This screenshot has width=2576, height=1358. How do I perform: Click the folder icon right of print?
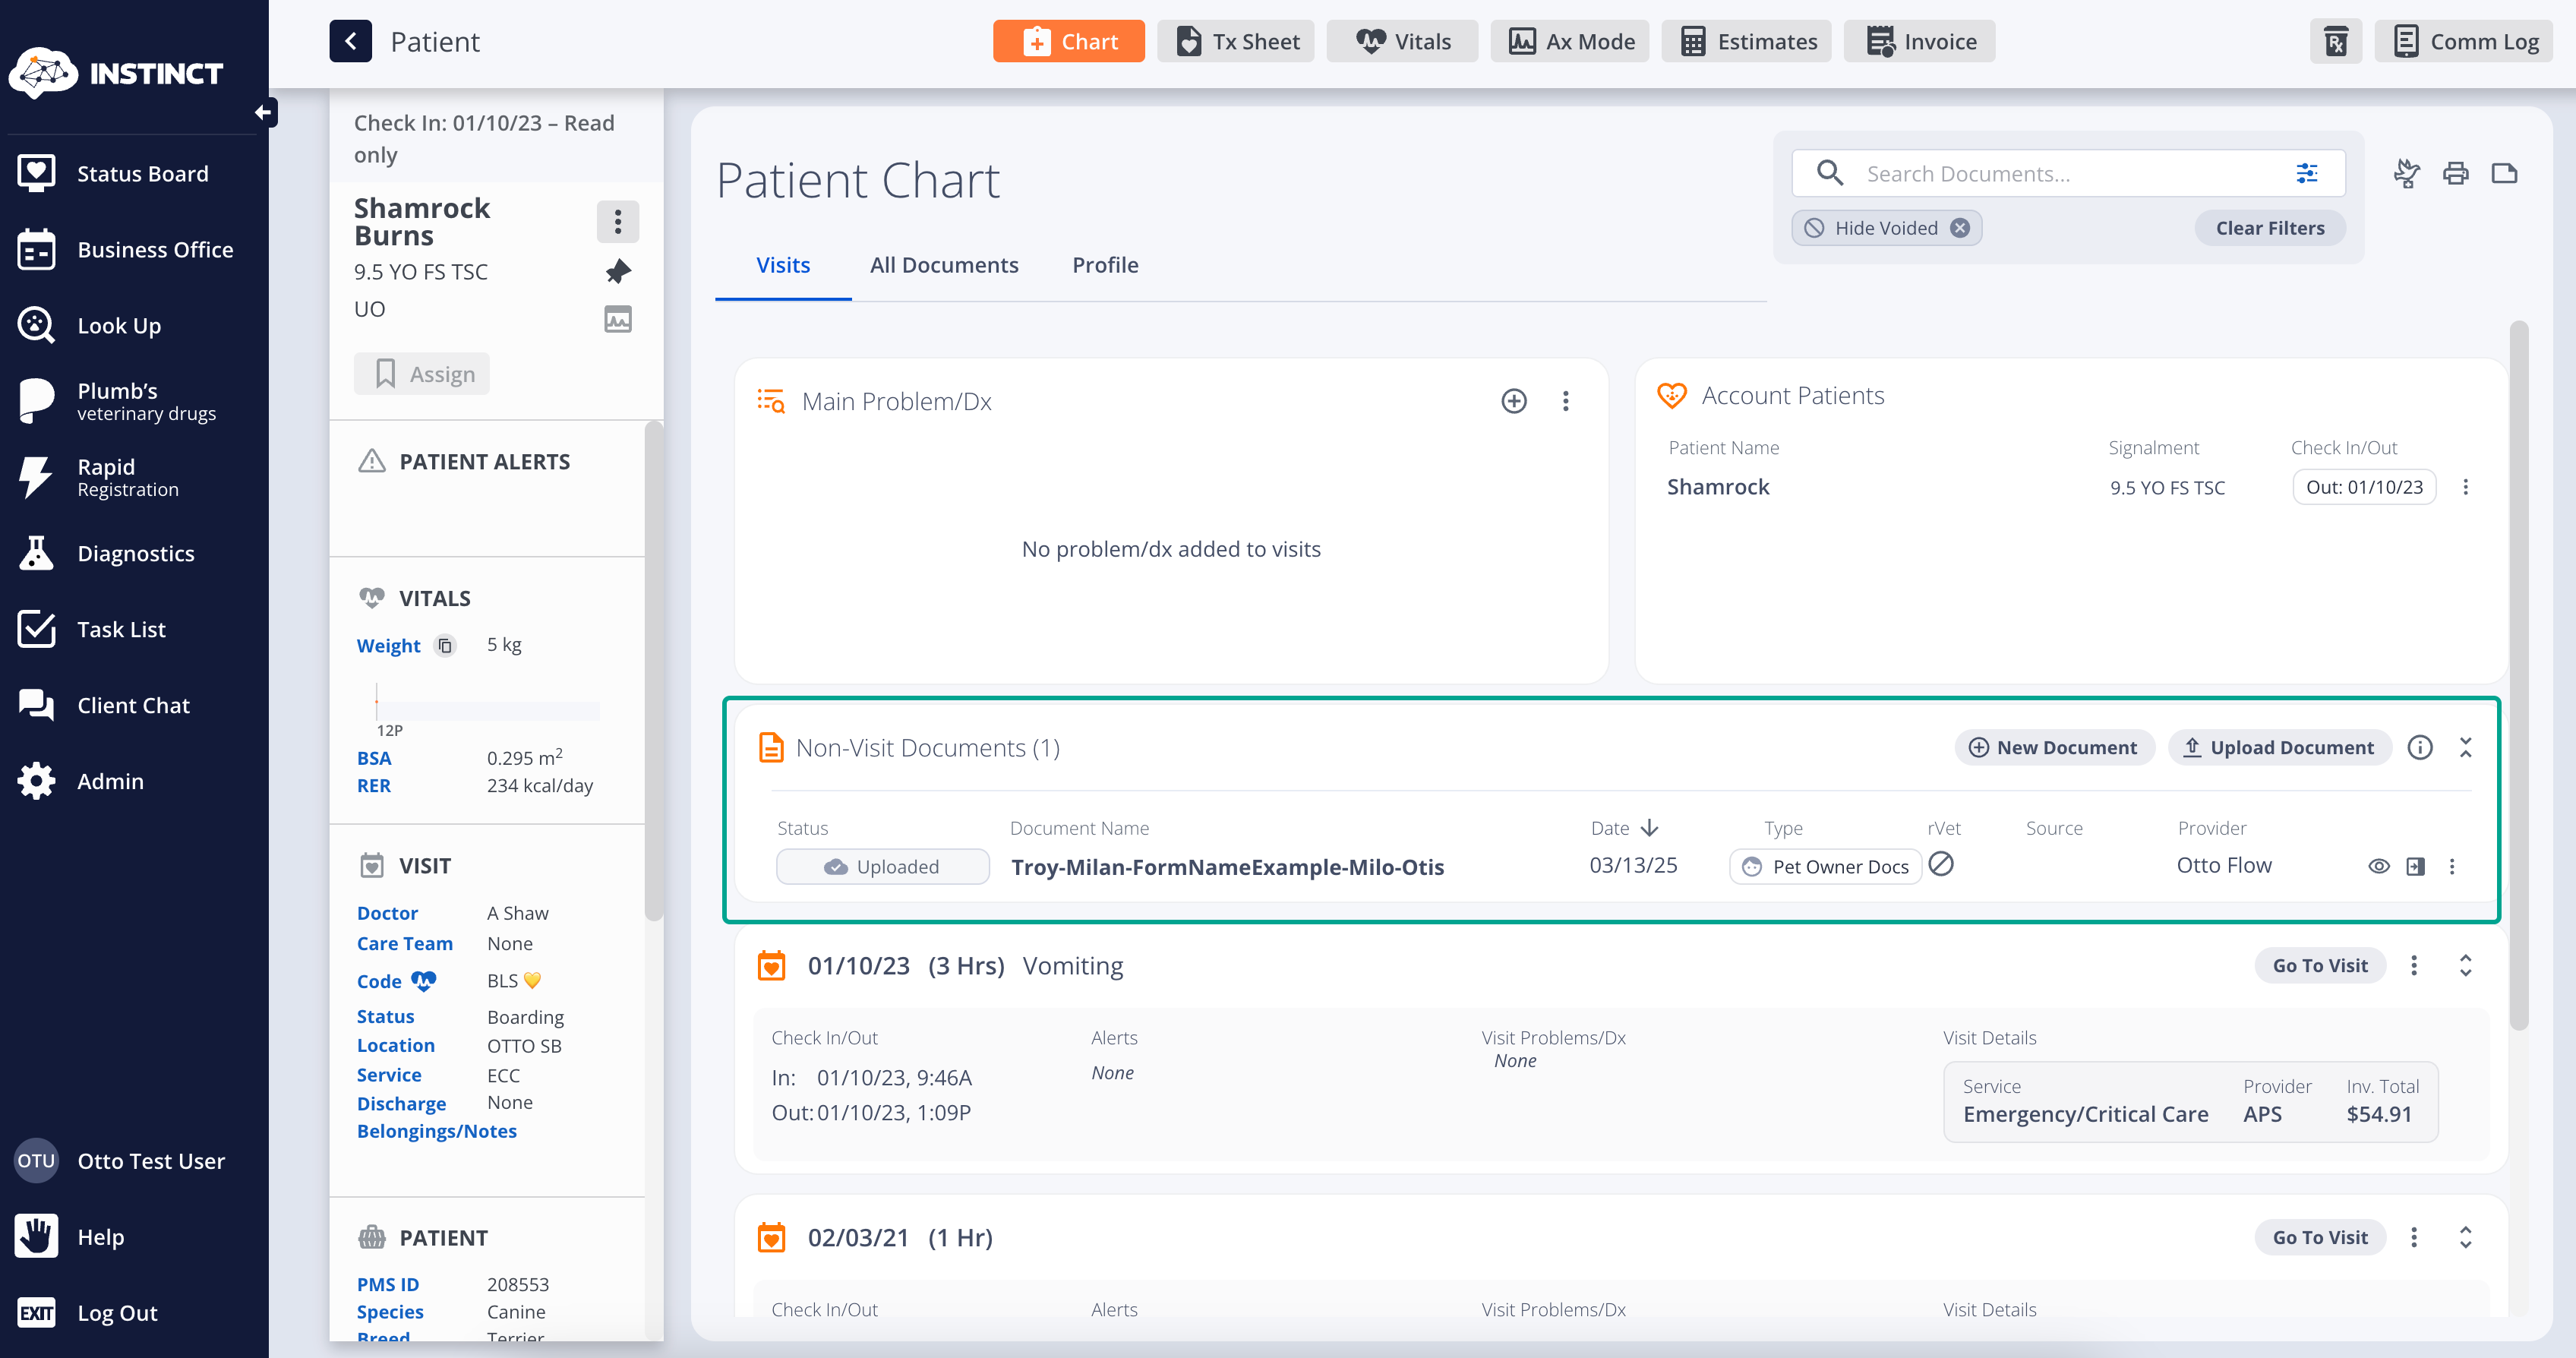coord(2504,173)
